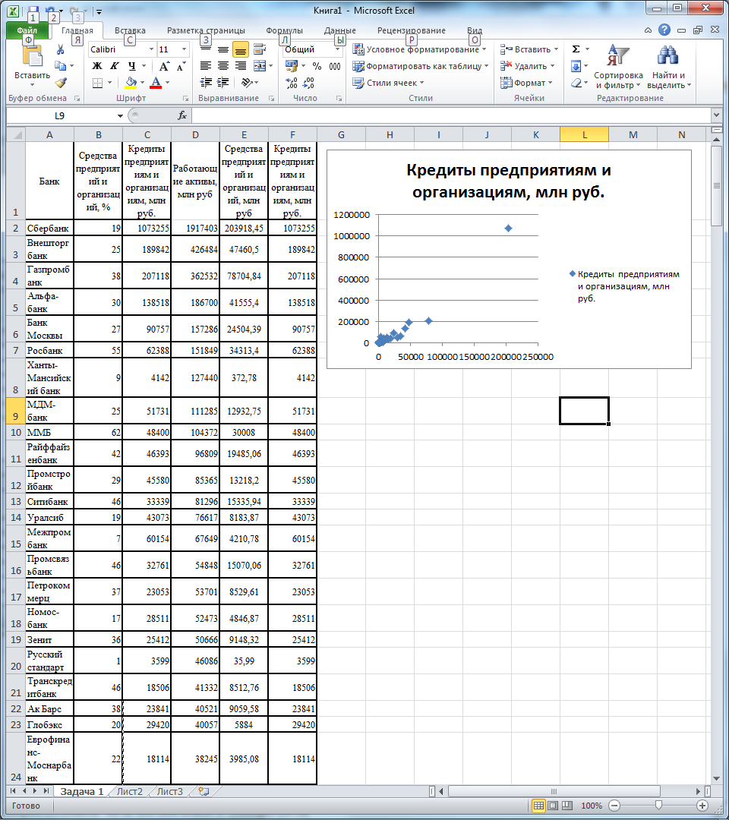Apply red font color A
This screenshot has height=820, width=729.
pyautogui.click(x=156, y=83)
